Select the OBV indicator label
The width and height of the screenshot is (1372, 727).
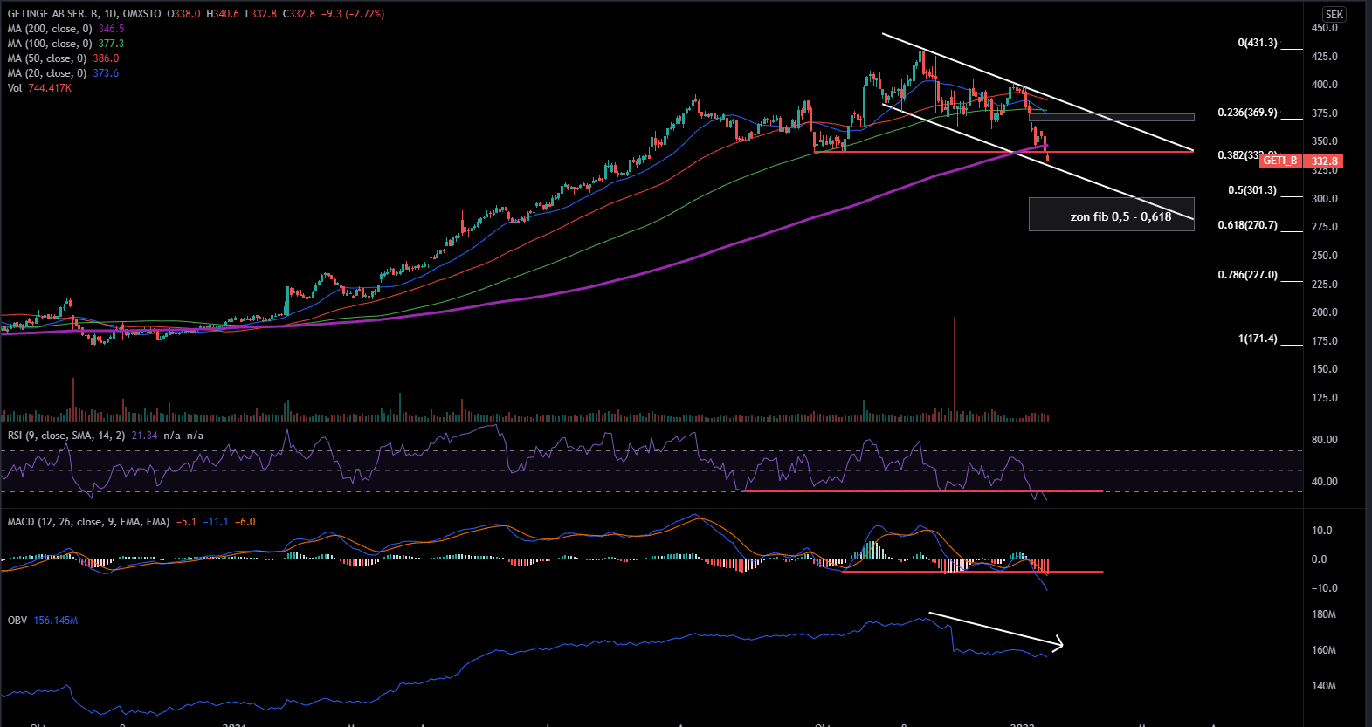17,621
